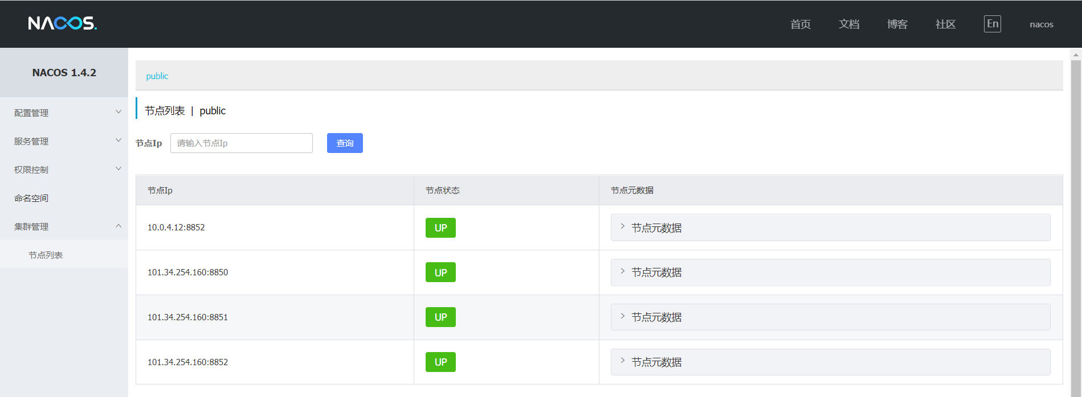Switch language with the En button

pos(993,24)
